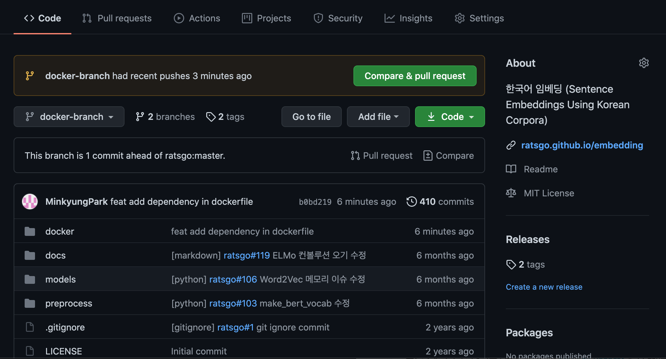Expand the green Code download dropdown
Viewport: 666px width, 359px height.
450,117
